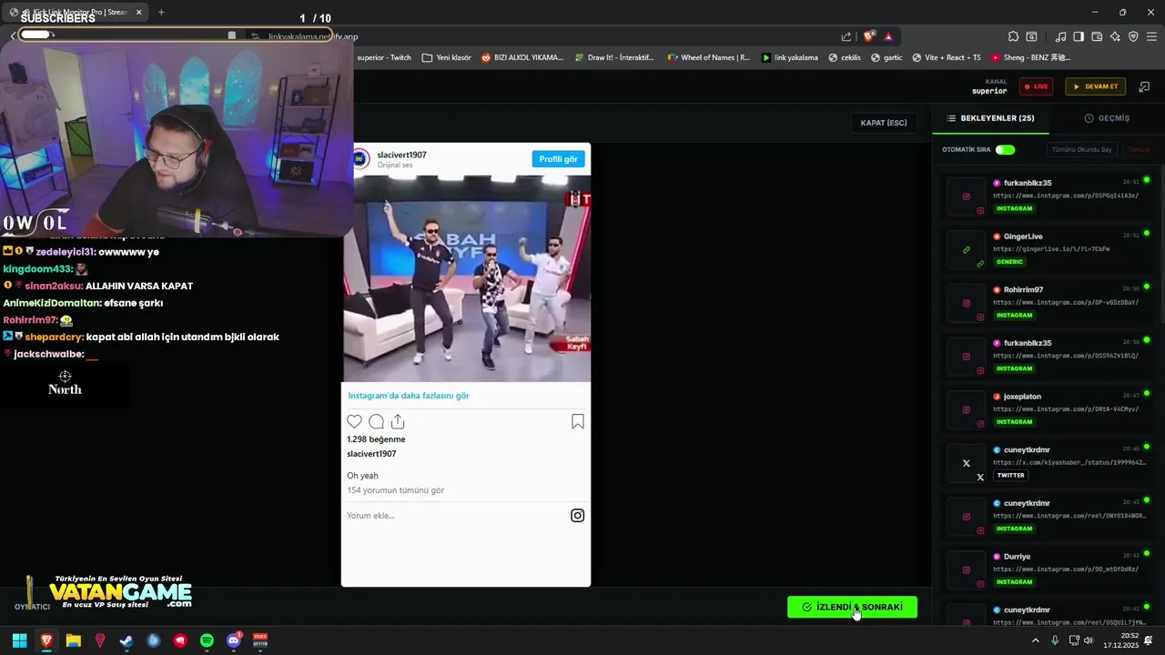The height and width of the screenshot is (655, 1165).
Task: Open the 'Vite + React + TS' bookmark
Action: (946, 57)
